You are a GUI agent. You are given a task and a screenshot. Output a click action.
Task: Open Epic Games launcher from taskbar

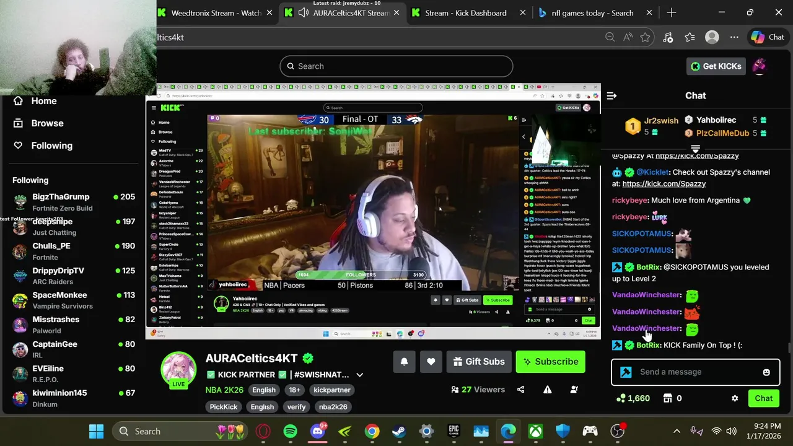454,431
